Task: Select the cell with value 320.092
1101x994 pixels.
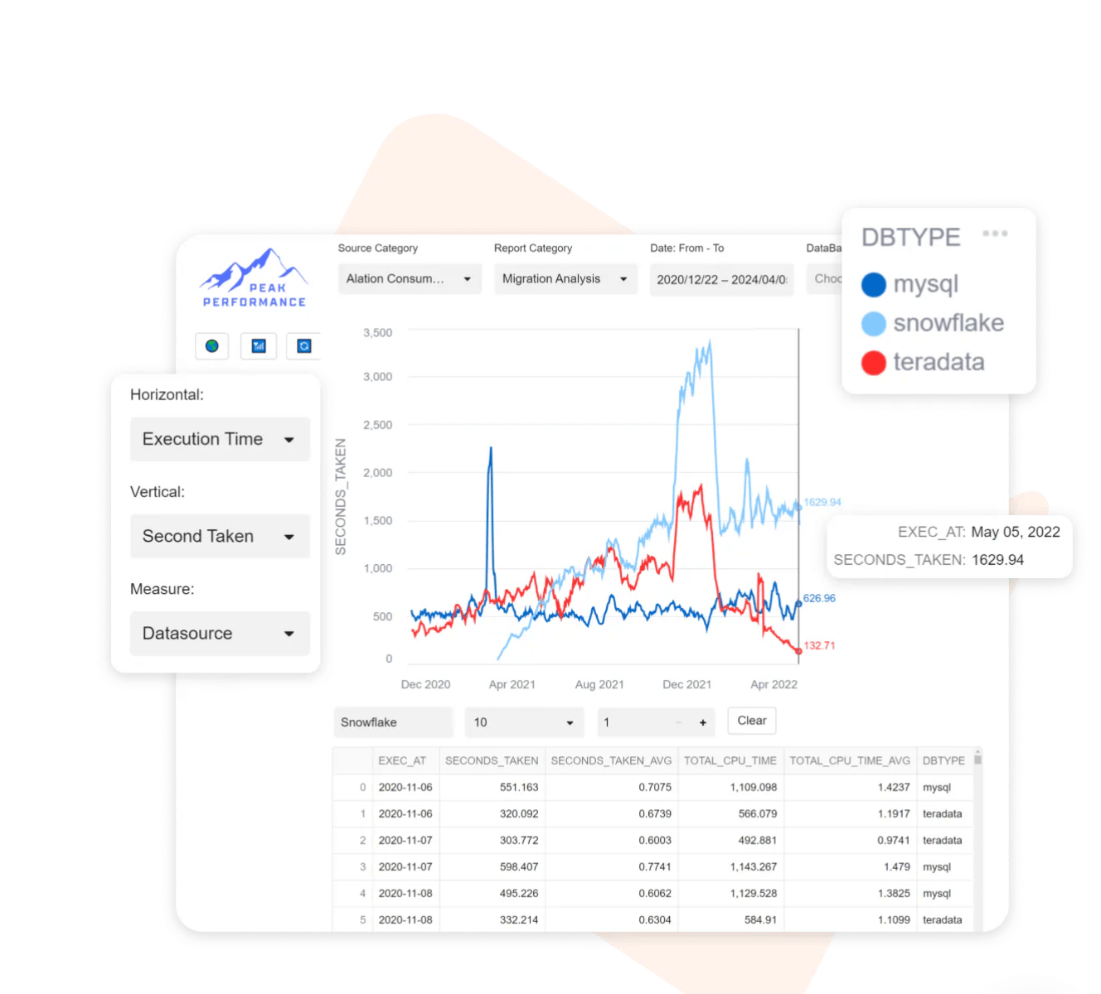Action: click(x=492, y=814)
